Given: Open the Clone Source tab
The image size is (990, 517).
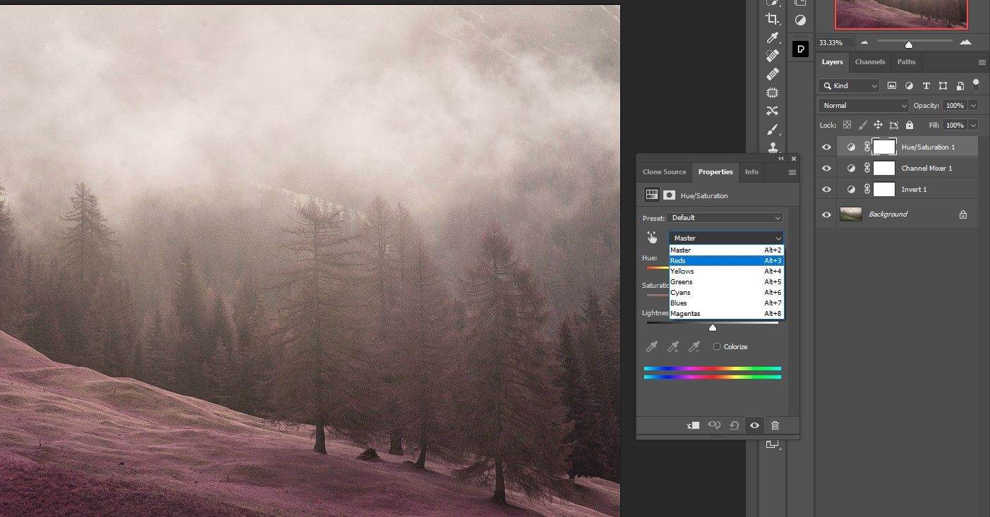Looking at the screenshot, I should click(x=664, y=172).
